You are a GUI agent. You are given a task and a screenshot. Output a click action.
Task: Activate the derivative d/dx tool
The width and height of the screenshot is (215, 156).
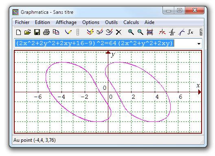[x=172, y=32]
